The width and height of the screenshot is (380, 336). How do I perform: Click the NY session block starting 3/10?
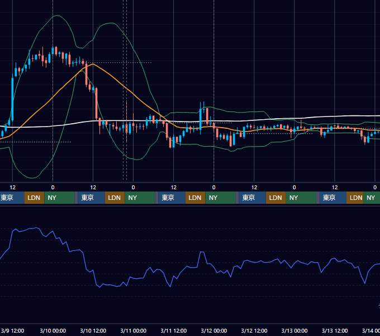140,198
